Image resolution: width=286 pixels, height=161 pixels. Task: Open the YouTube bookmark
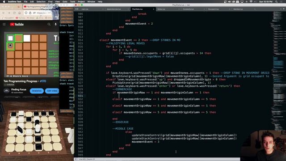(x=21, y=18)
